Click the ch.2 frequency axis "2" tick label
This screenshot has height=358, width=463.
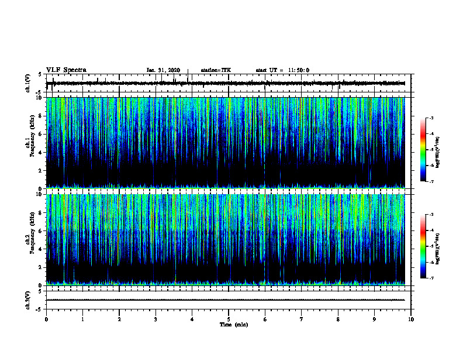click(x=40, y=267)
